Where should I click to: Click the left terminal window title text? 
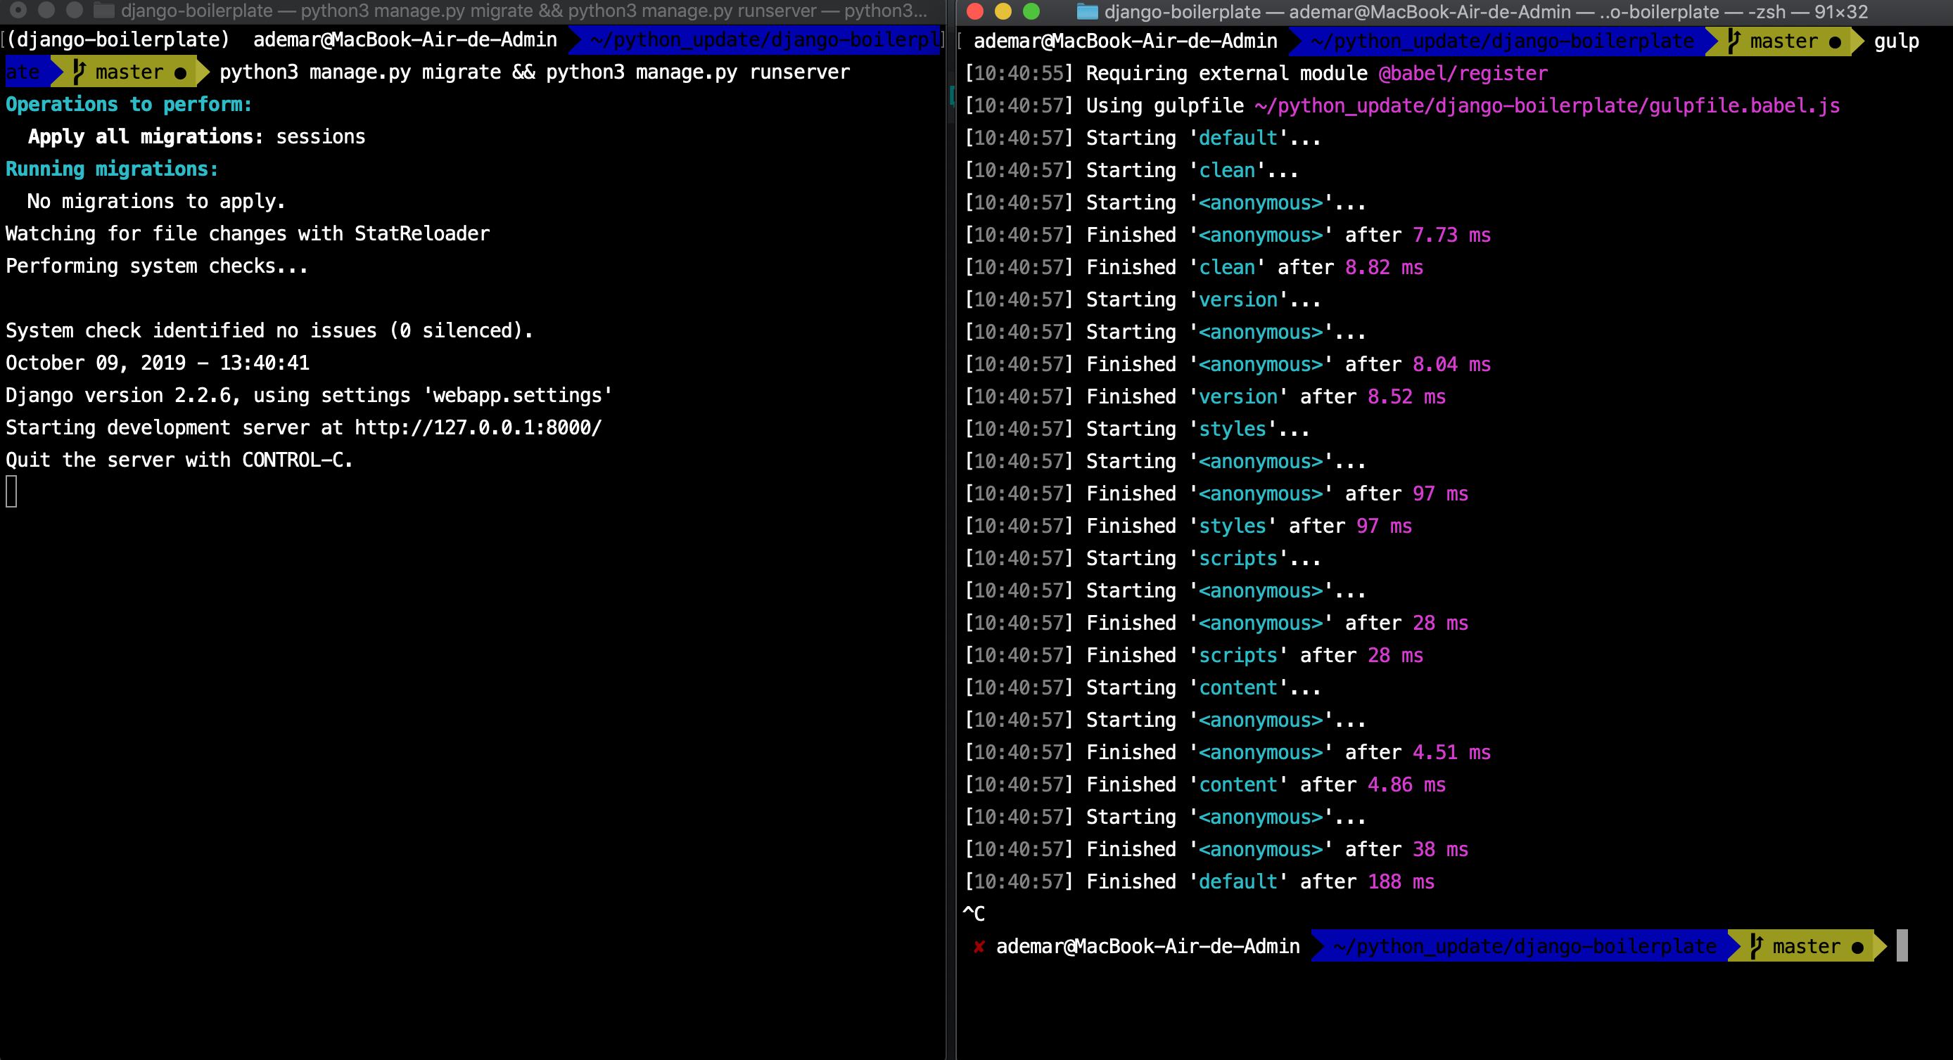(524, 11)
